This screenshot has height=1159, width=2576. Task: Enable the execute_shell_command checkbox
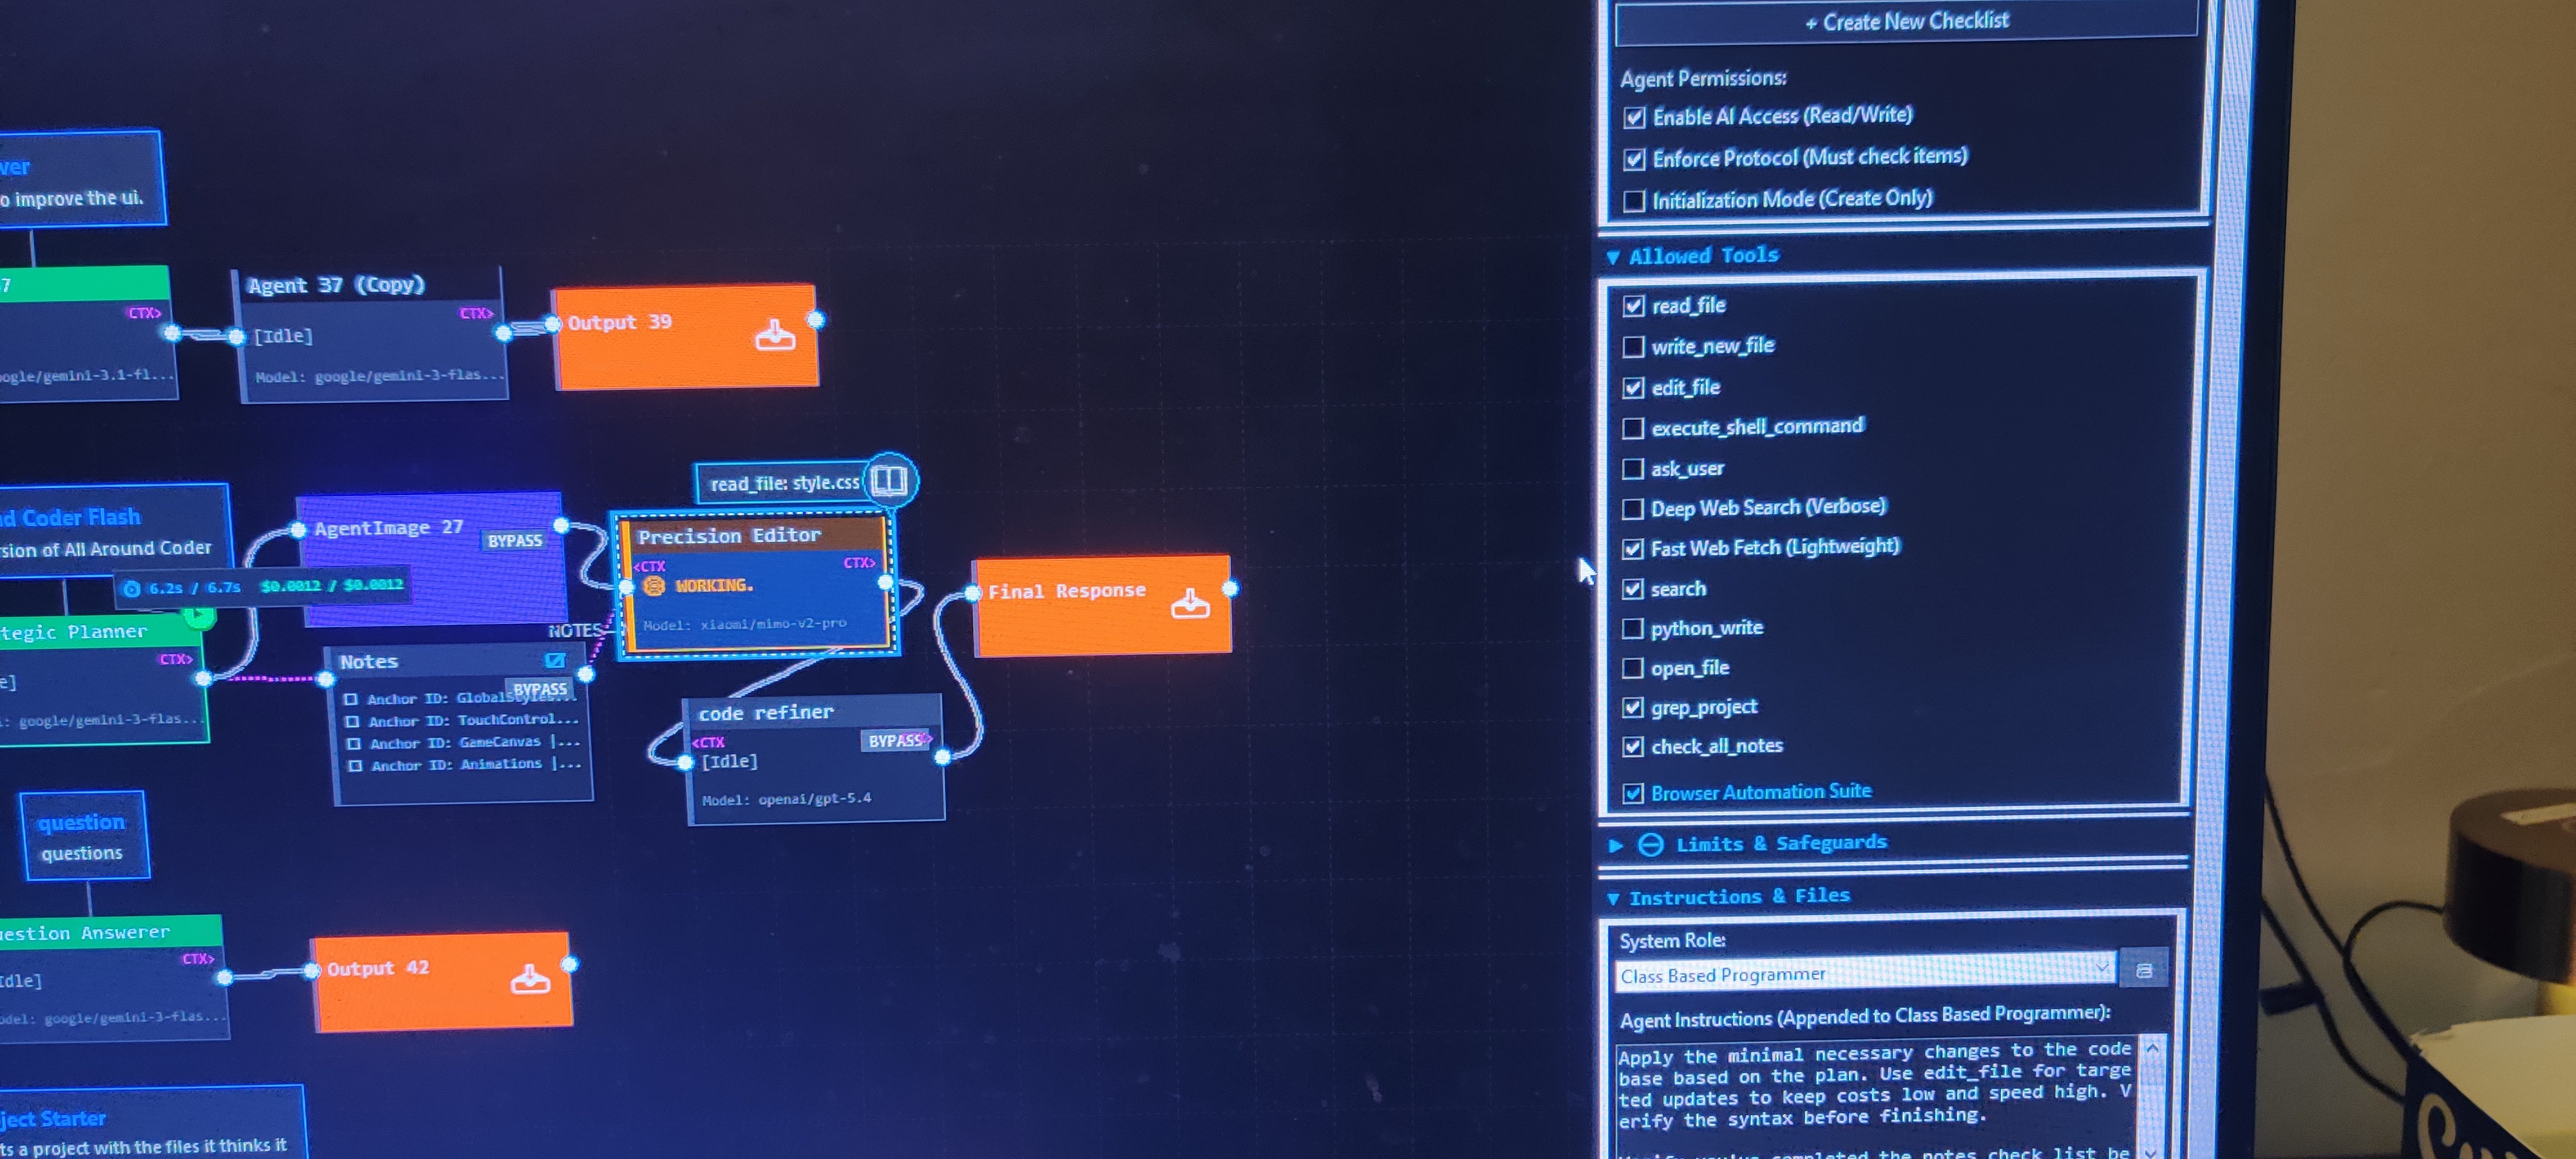tap(1633, 428)
